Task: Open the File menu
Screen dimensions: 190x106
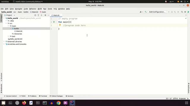Action: 2,9
